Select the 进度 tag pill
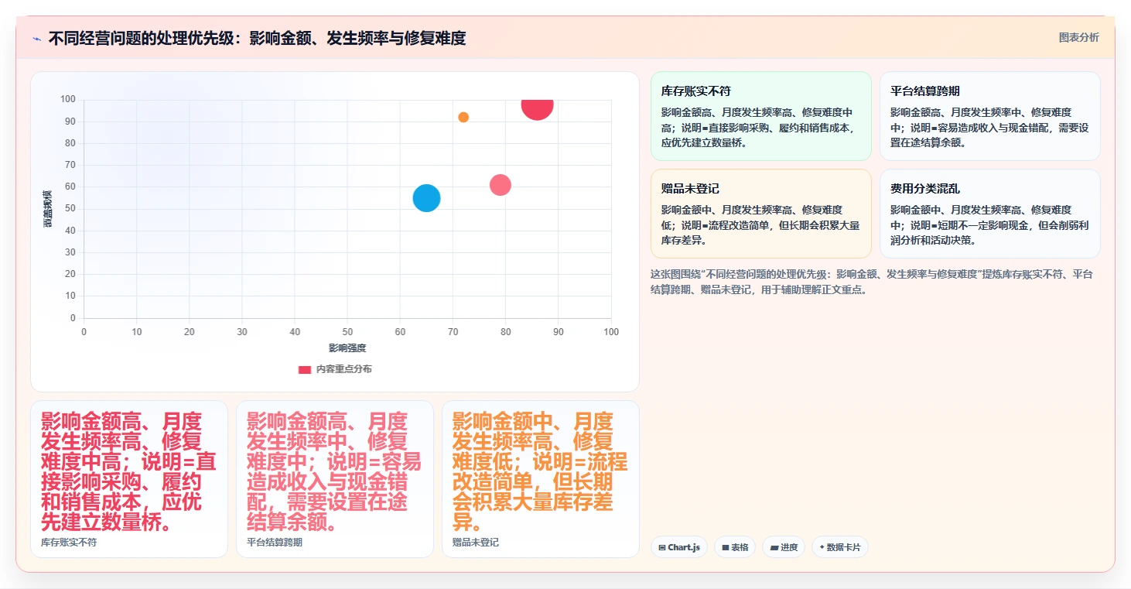Viewport: 1131px width, 589px height. tap(783, 547)
